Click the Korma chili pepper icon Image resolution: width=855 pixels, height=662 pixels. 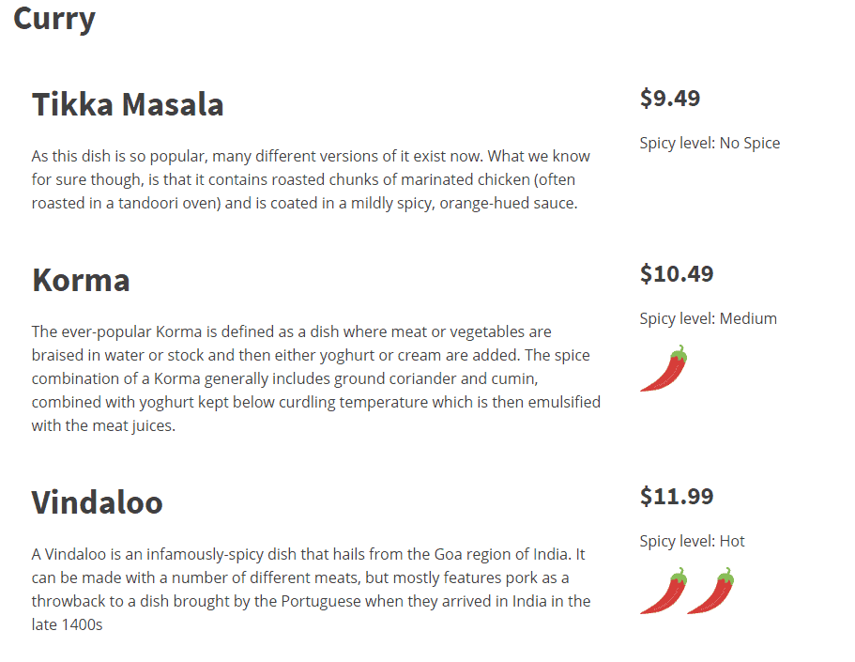coord(664,368)
